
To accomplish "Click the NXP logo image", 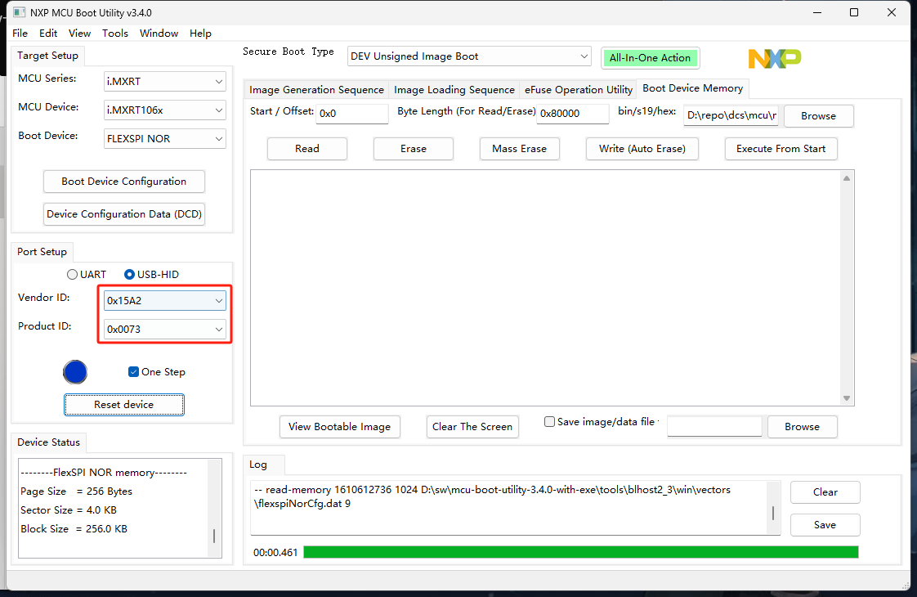I will [774, 59].
